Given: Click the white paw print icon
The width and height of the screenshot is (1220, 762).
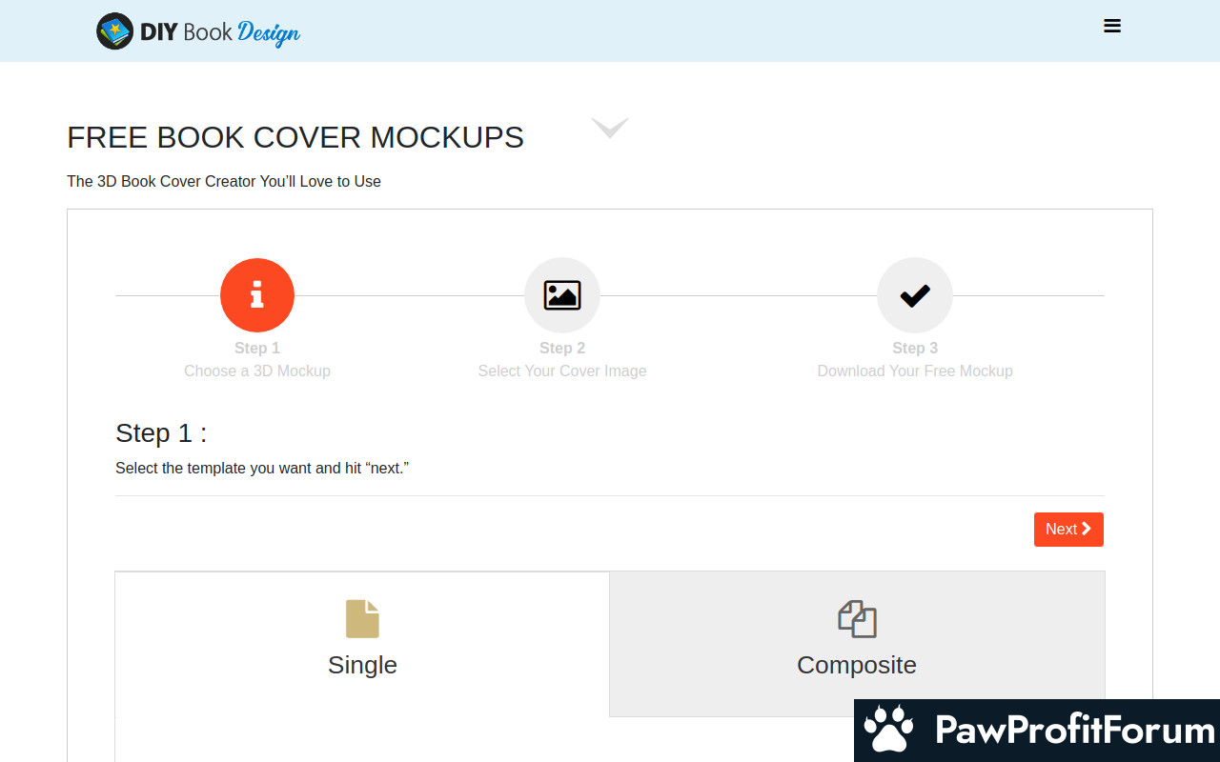Looking at the screenshot, I should pos(888,730).
